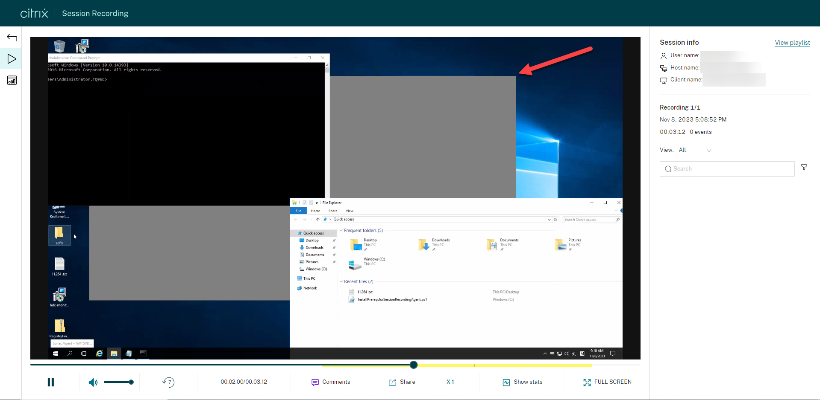
Task: Open Comments for this recording
Action: coord(331,382)
